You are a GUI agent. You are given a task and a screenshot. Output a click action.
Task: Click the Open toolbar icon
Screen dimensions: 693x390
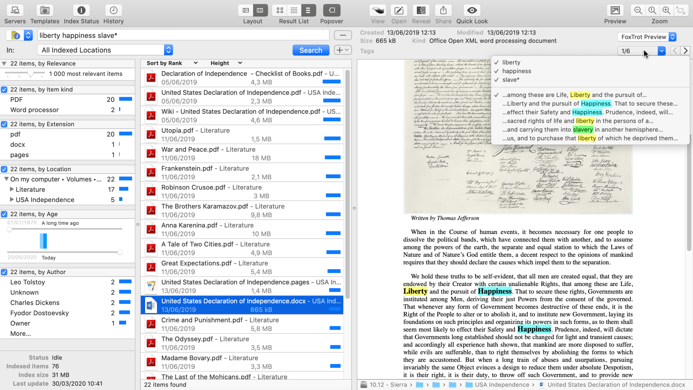click(399, 10)
